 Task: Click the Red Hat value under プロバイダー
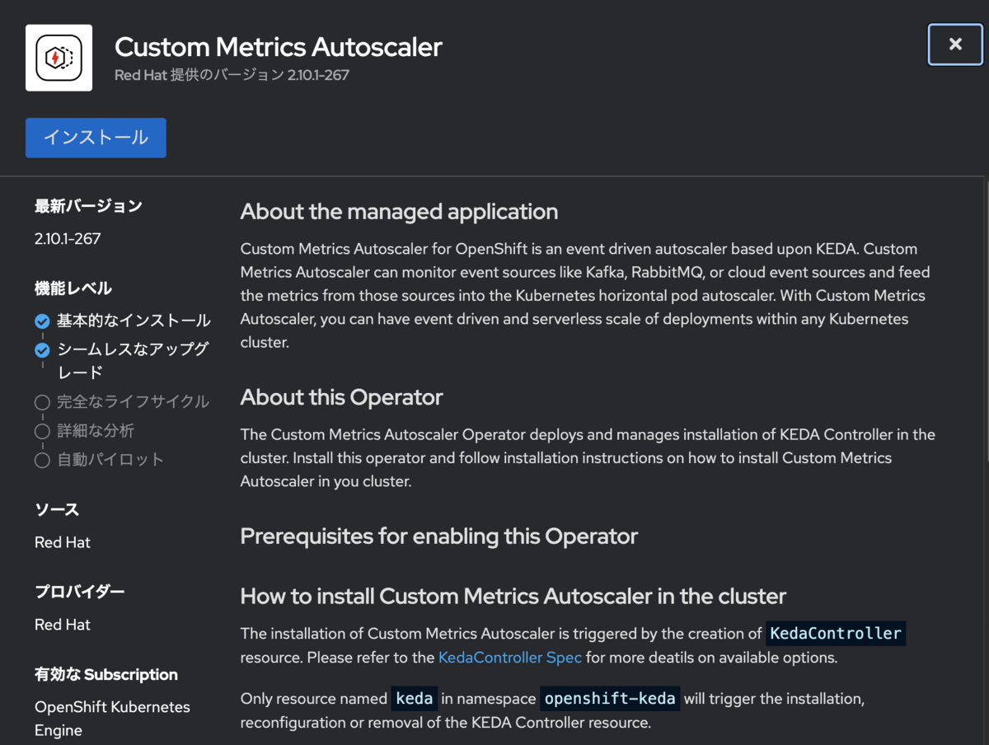(x=63, y=625)
